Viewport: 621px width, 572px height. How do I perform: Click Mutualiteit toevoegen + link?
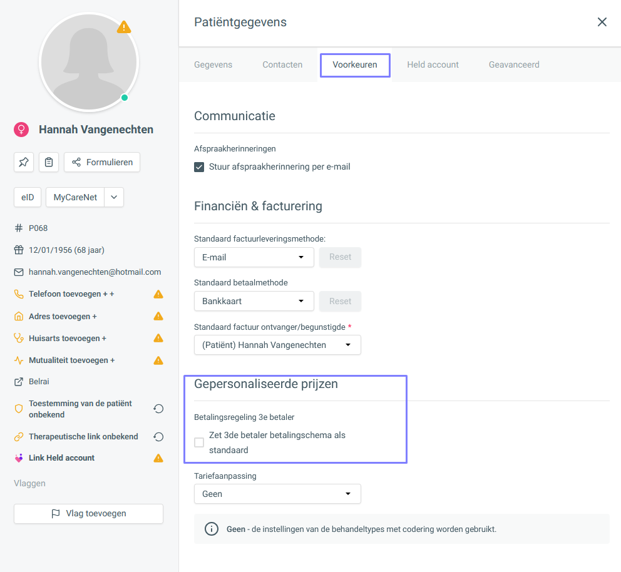point(72,360)
